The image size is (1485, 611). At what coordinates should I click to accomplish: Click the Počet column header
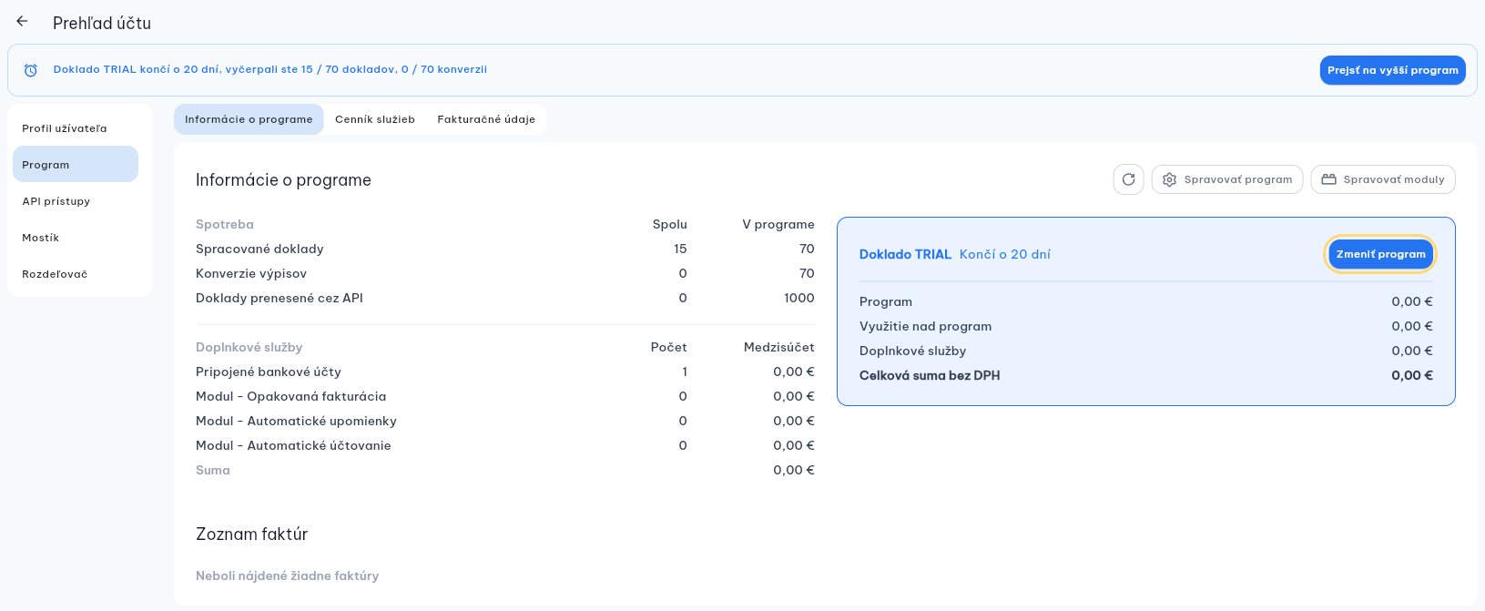point(669,347)
